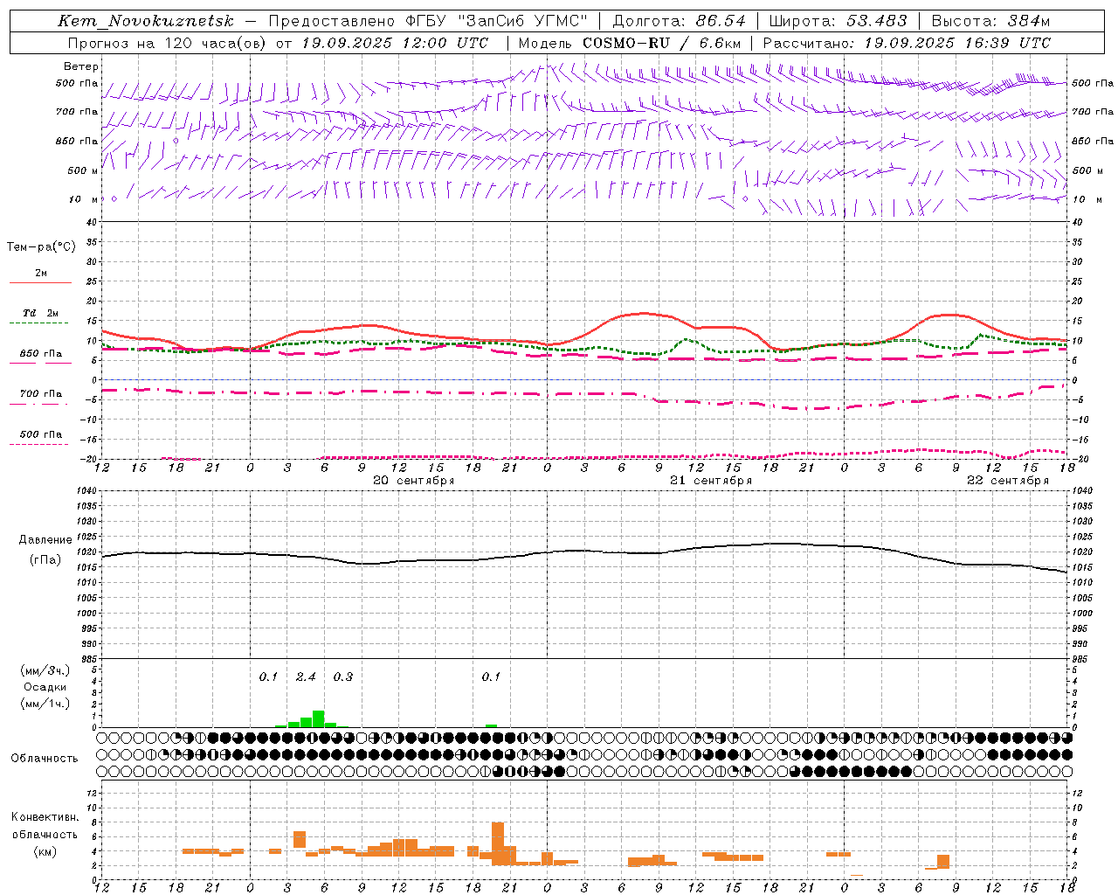This screenshot has height=895, width=1118.
Task: Click the 'Ветер' wind panel label
Action: (x=81, y=66)
